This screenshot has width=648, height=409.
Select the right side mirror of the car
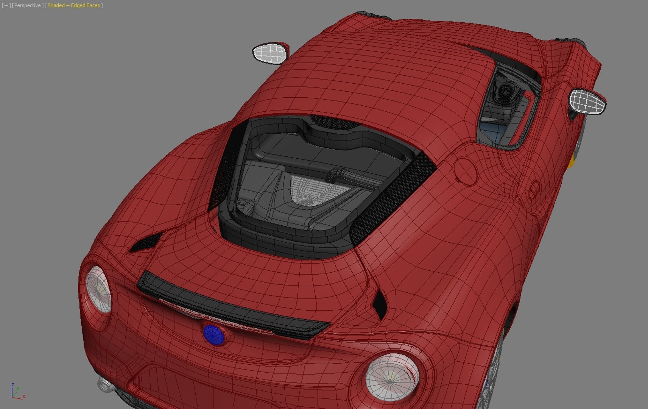(x=587, y=101)
